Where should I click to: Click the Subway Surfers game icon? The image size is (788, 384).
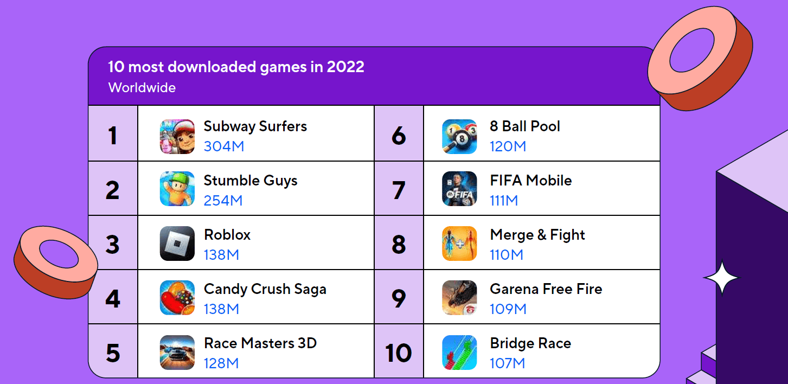[x=177, y=136]
